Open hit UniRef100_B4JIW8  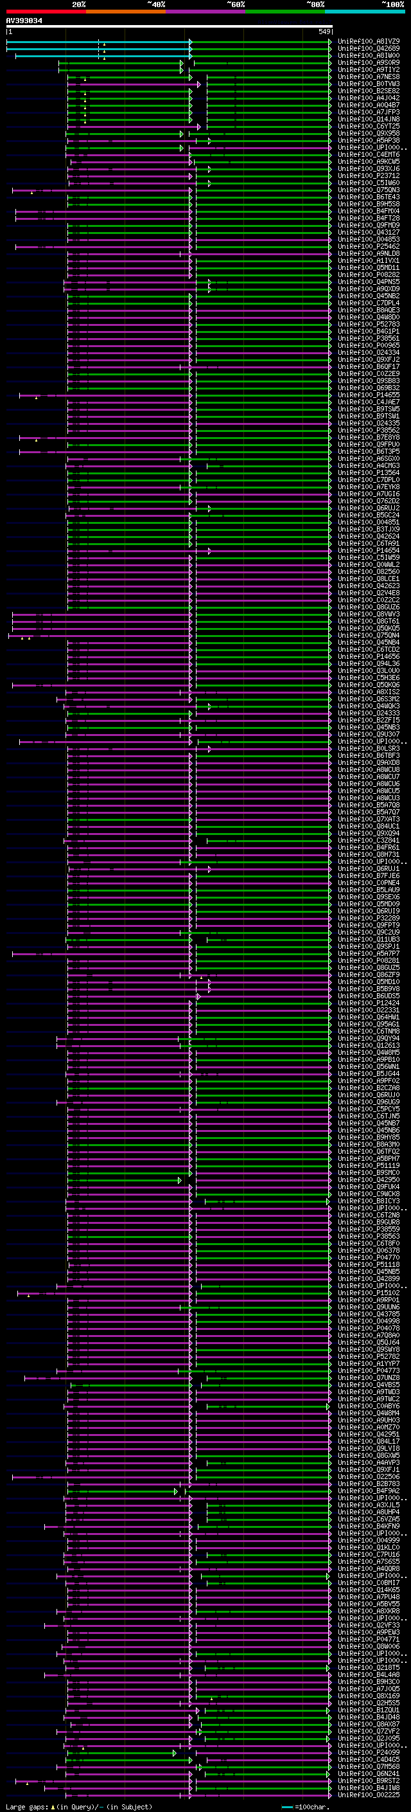tap(369, 1788)
